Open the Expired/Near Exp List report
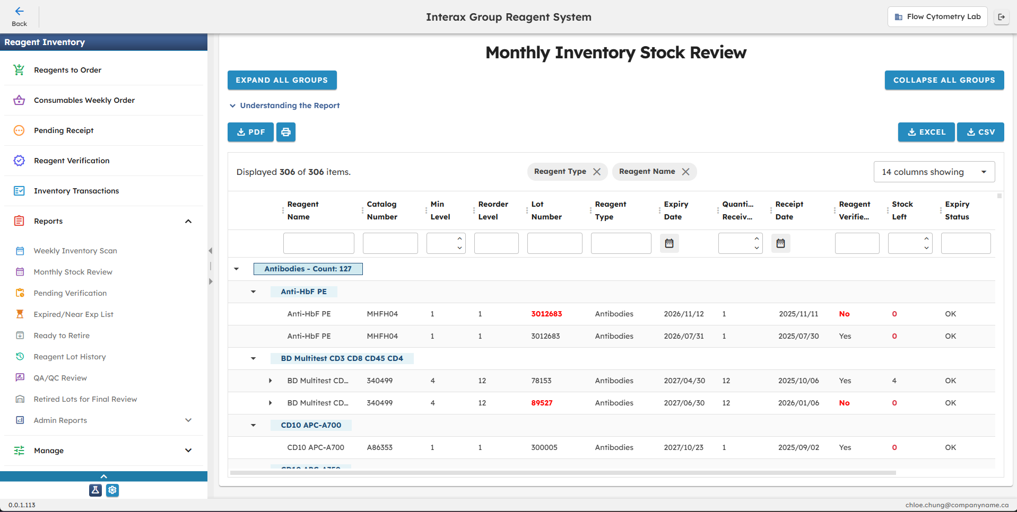 (x=73, y=314)
